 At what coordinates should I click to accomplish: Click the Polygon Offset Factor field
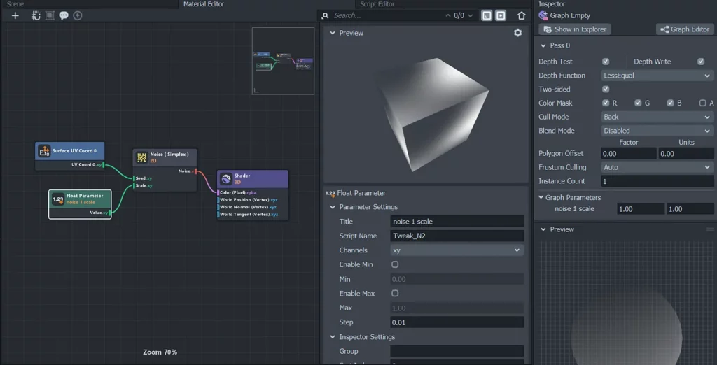pyautogui.click(x=629, y=154)
